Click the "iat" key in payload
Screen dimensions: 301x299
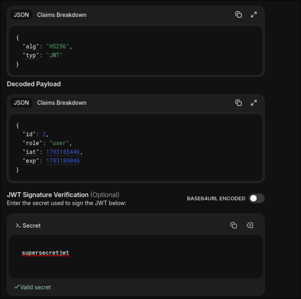pyautogui.click(x=31, y=152)
